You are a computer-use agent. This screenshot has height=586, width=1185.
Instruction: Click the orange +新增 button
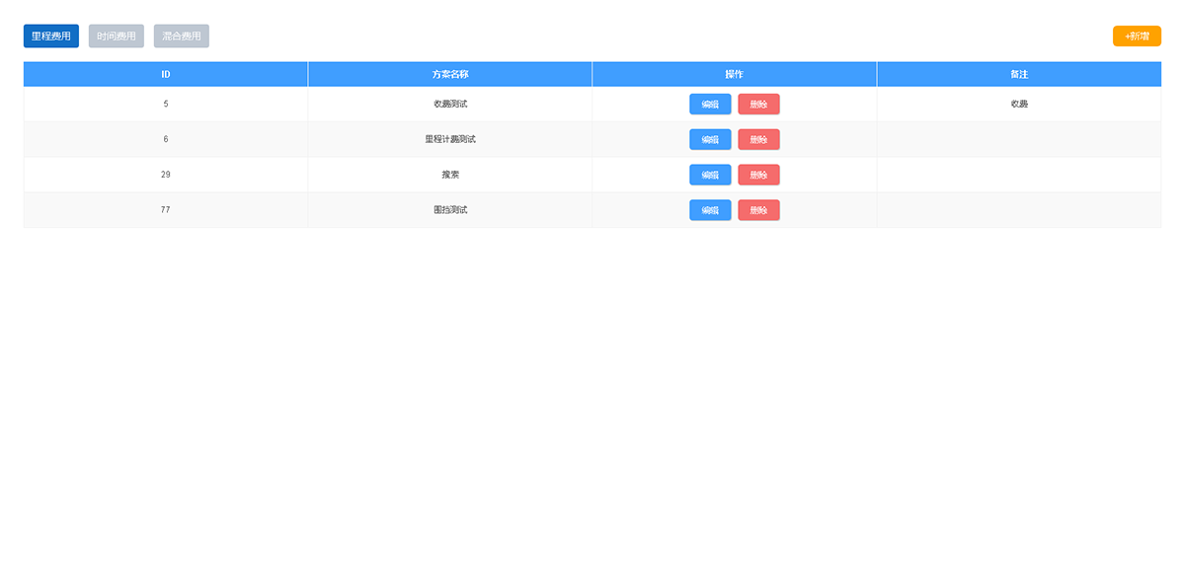click(x=1137, y=37)
